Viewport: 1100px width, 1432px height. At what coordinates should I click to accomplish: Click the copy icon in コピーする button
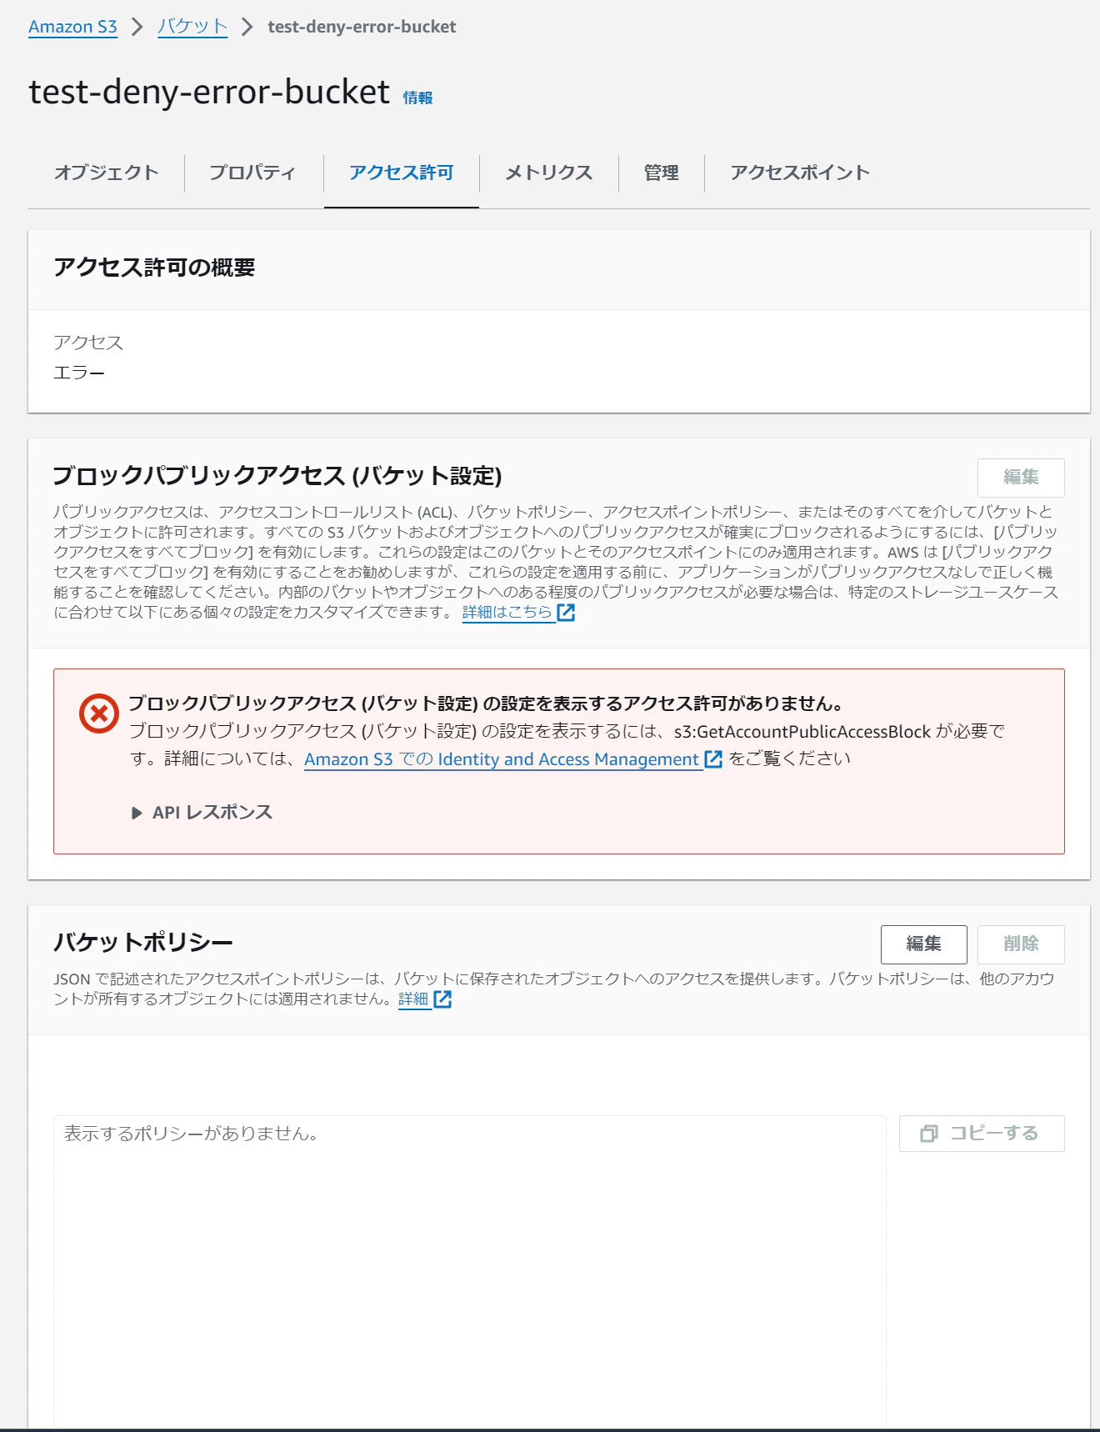pyautogui.click(x=929, y=1134)
